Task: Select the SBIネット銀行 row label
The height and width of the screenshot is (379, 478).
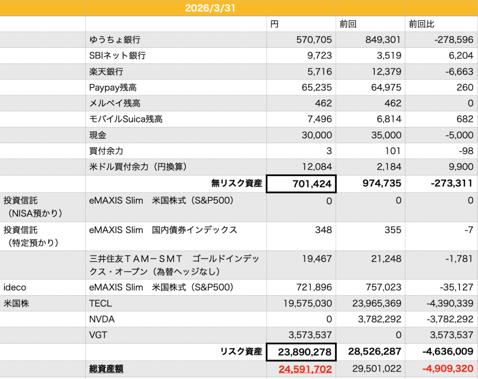Action: click(117, 56)
